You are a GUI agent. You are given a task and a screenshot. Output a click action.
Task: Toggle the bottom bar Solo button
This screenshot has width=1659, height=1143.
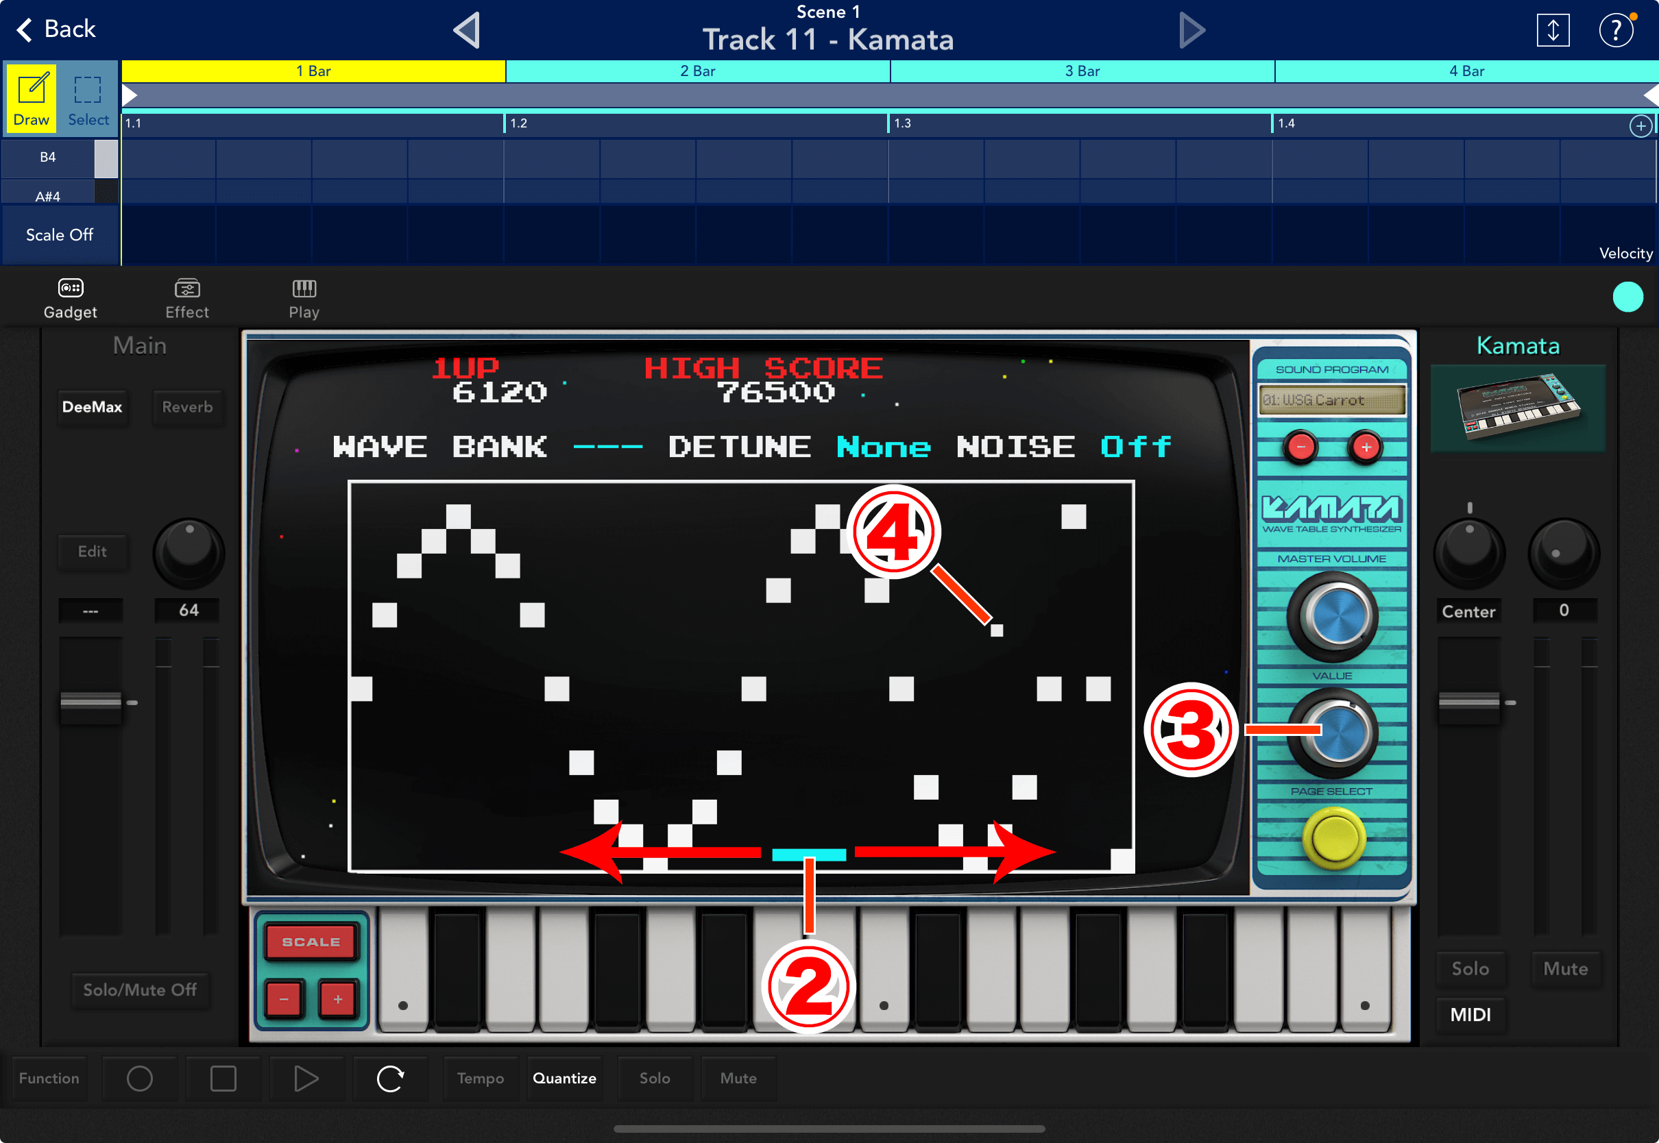click(655, 1078)
